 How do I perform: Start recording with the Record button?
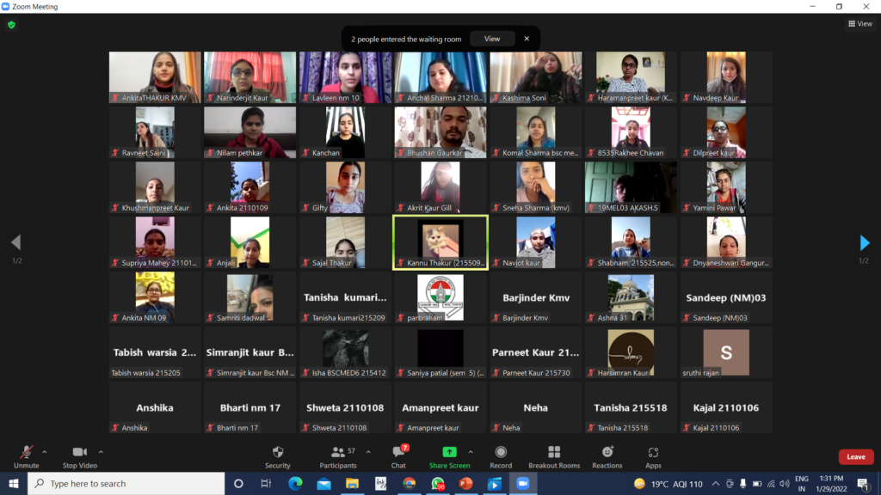(501, 455)
